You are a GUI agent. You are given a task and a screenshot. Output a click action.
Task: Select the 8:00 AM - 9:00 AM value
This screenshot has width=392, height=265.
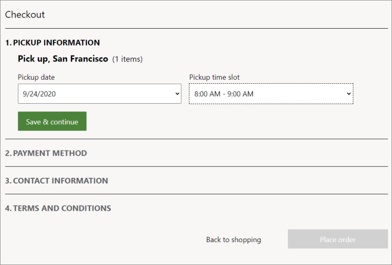pyautogui.click(x=224, y=94)
